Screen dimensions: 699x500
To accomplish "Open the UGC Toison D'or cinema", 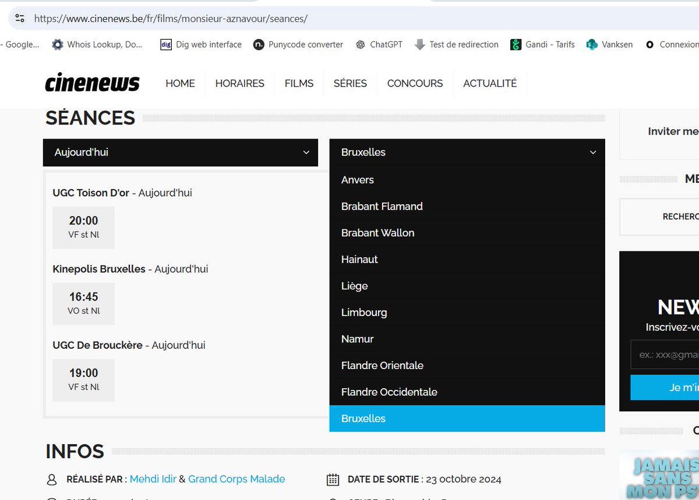I will (x=91, y=193).
